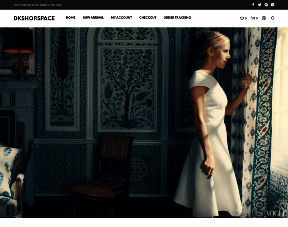Go to the Home menu item

[x=70, y=18]
